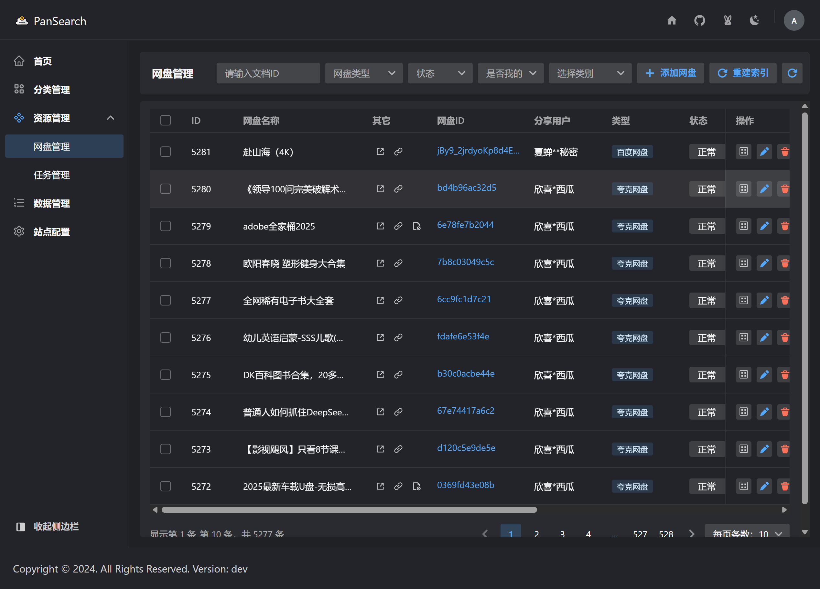Click the 添加网盘 button

(x=670, y=73)
